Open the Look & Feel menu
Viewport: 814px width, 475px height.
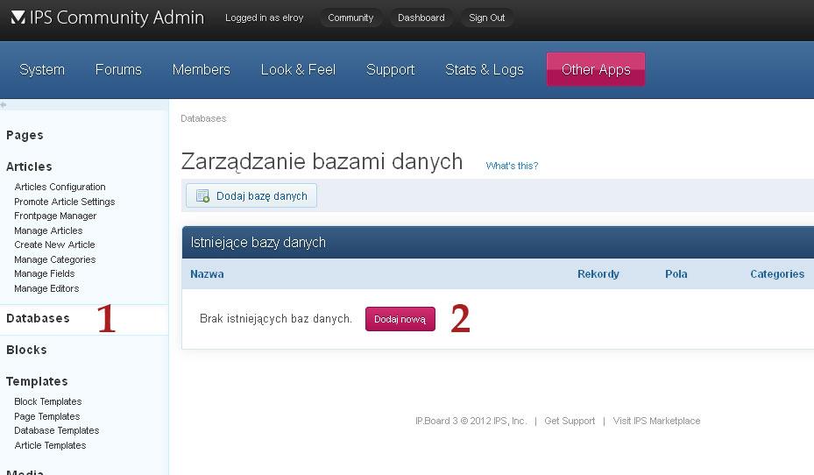(x=298, y=70)
